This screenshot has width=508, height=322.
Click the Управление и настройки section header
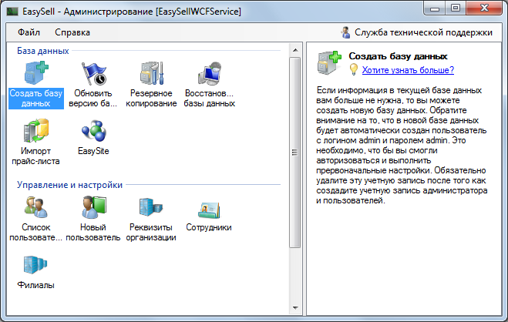tap(69, 185)
